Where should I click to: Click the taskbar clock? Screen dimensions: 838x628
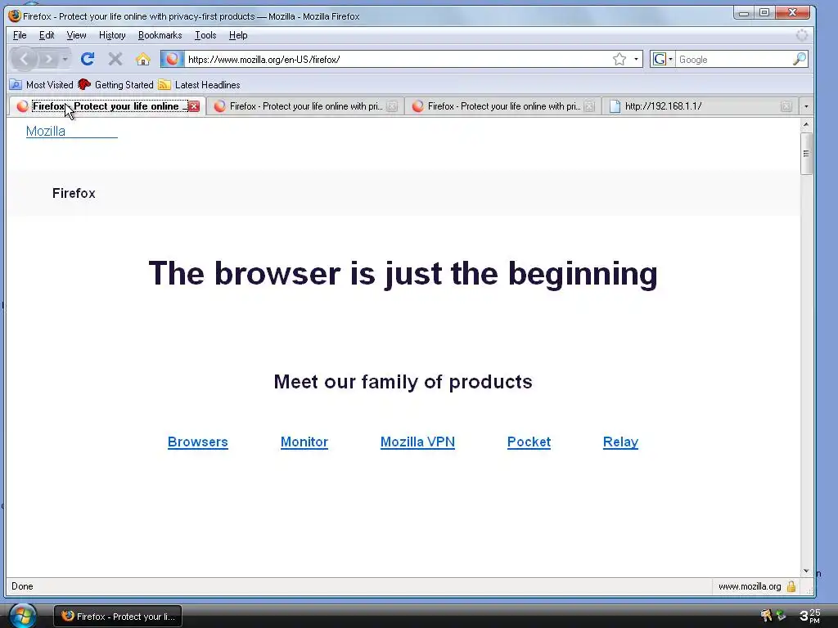pos(809,616)
